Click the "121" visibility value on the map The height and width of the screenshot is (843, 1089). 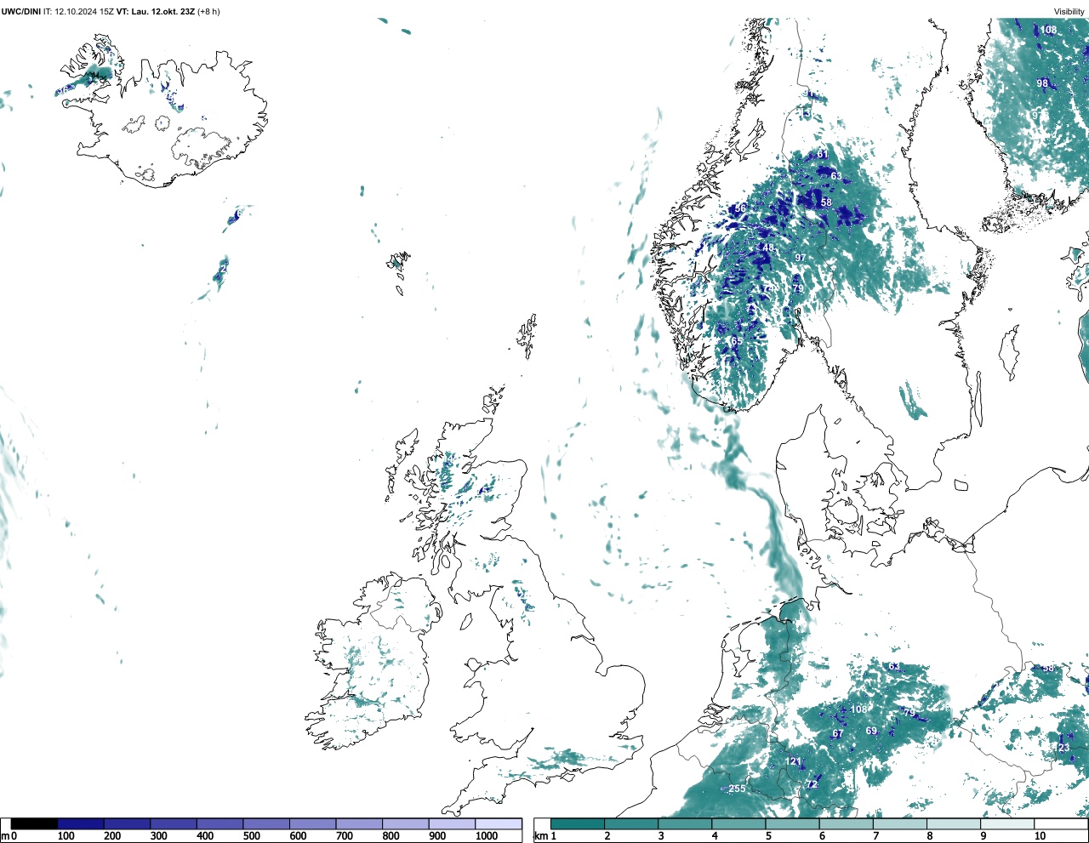(793, 761)
